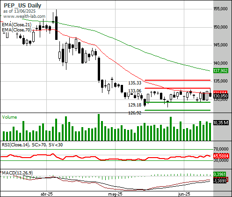Viewport: 232px width, 197px height.
Task: Click the upper red 135,33 resistance line
Action: click(178, 80)
